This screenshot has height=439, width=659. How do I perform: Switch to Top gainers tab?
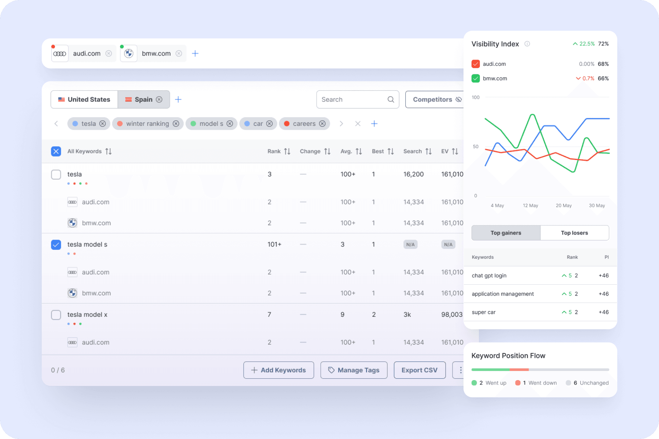point(506,233)
